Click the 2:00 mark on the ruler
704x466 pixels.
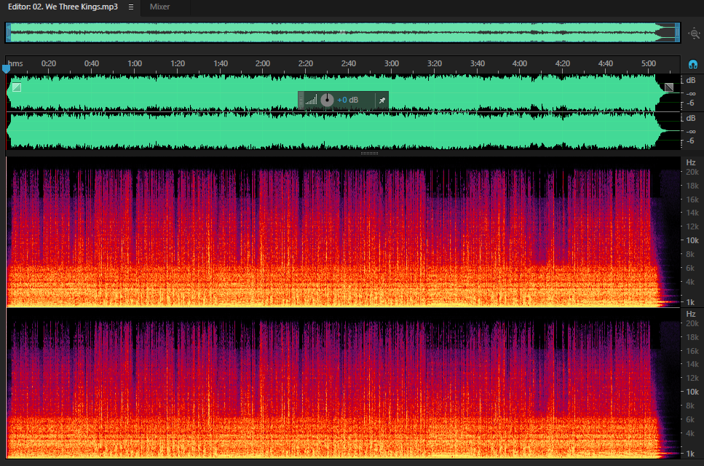[x=263, y=63]
